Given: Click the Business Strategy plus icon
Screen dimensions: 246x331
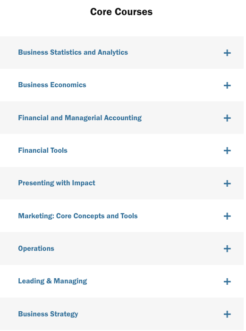Looking at the screenshot, I should (x=227, y=314).
